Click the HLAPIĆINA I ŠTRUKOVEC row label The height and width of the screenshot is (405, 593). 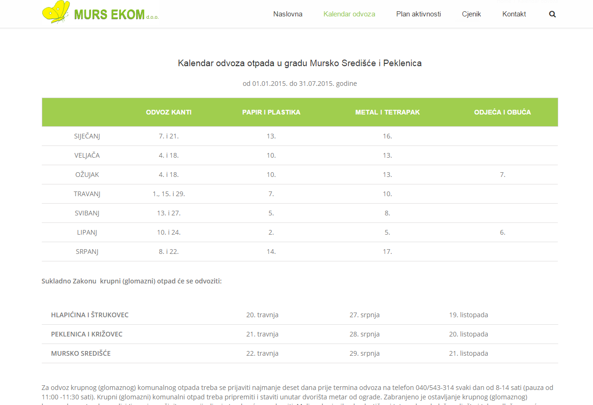90,315
